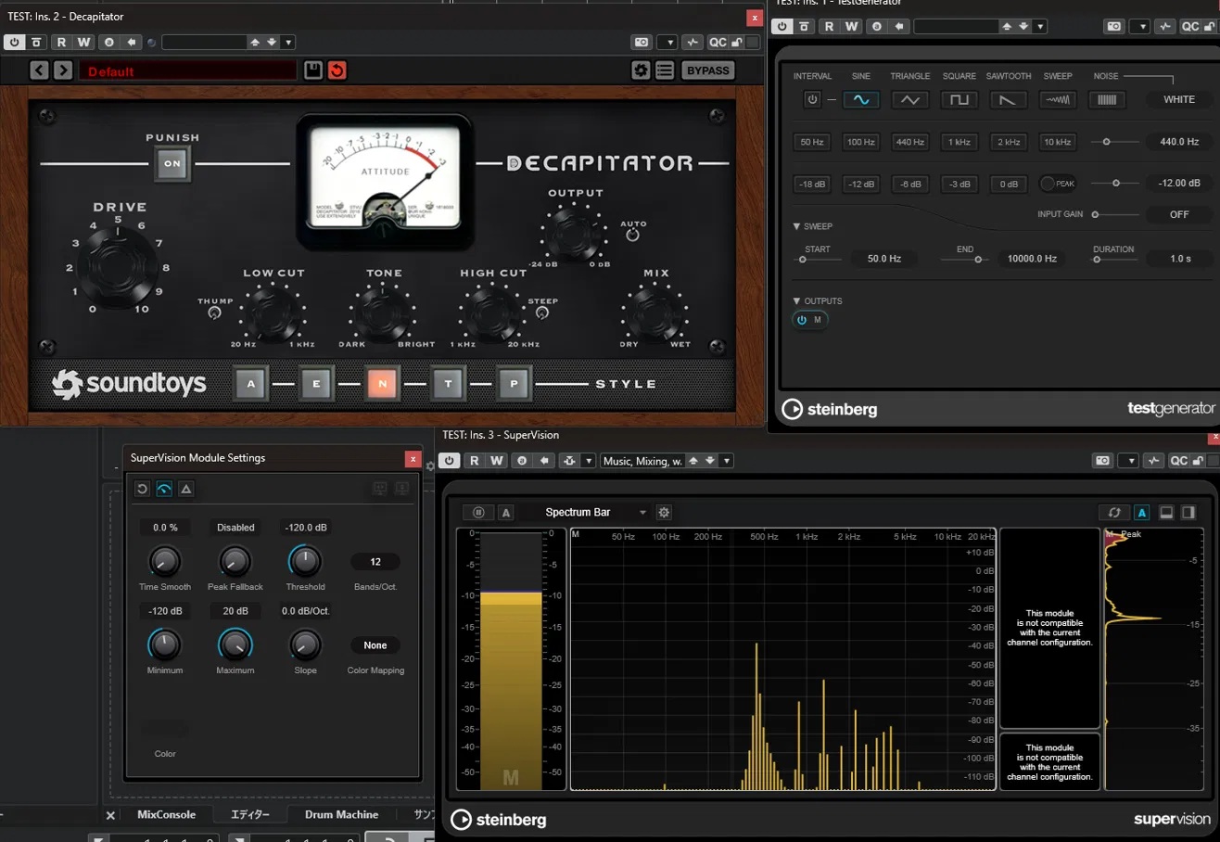Open the WHITE noise type selector
The height and width of the screenshot is (842, 1220).
point(1179,99)
